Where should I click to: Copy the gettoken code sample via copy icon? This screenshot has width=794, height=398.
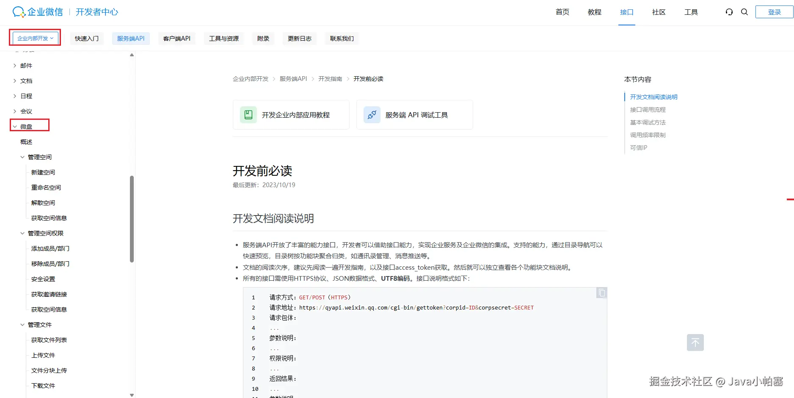click(601, 293)
